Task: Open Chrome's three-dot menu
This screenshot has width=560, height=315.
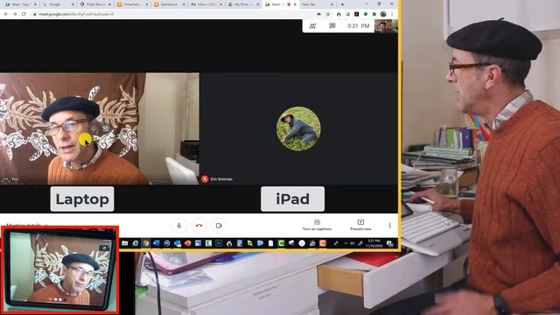Action: pyautogui.click(x=392, y=14)
